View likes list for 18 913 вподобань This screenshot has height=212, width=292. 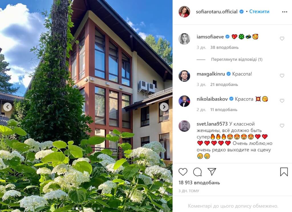[199, 183]
